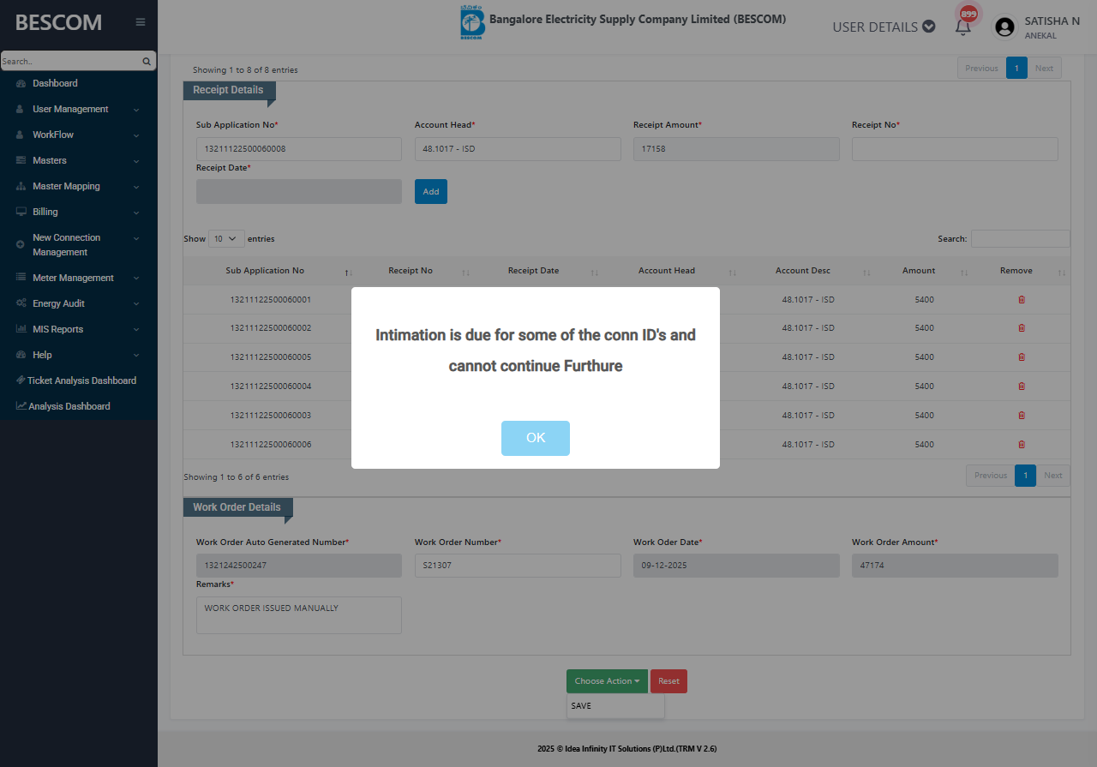The height and width of the screenshot is (767, 1097).
Task: Click the Work Order Amount field
Action: tap(955, 566)
